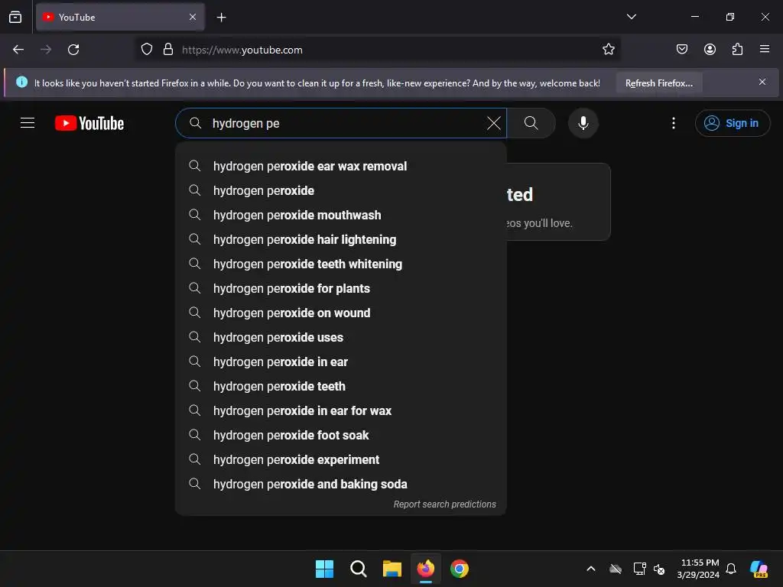Open a new tab with plus
This screenshot has height=587, width=783.
(x=221, y=17)
